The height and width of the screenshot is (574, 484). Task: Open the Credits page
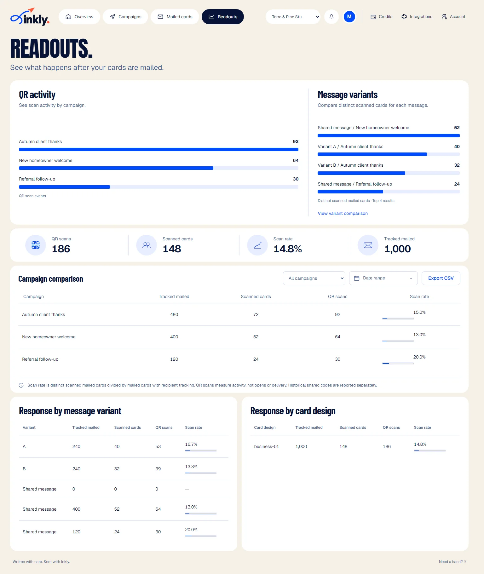(381, 17)
